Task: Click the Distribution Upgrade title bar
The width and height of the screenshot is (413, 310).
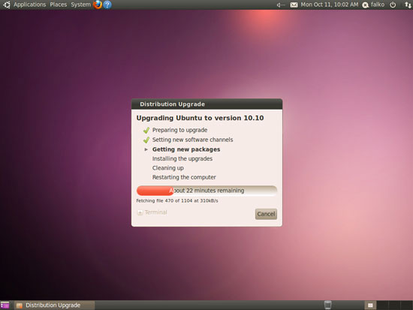Action: tap(206, 104)
